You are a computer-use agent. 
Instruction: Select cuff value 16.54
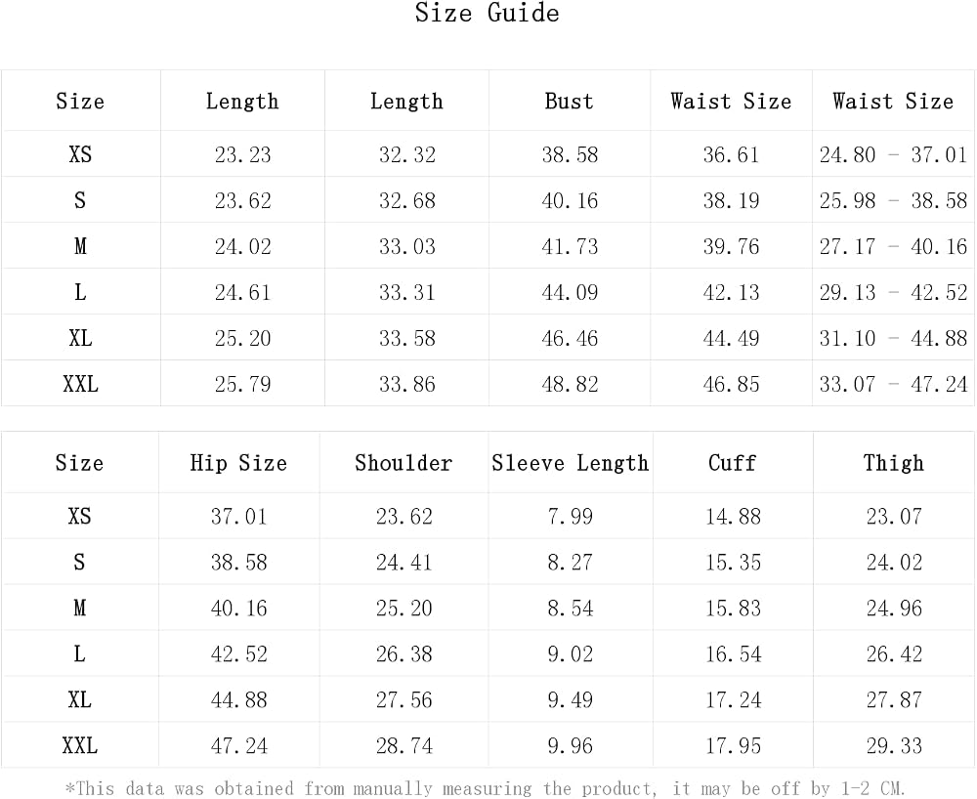(x=733, y=653)
